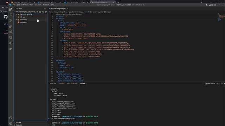Open the Extensions view

(x=11, y=32)
